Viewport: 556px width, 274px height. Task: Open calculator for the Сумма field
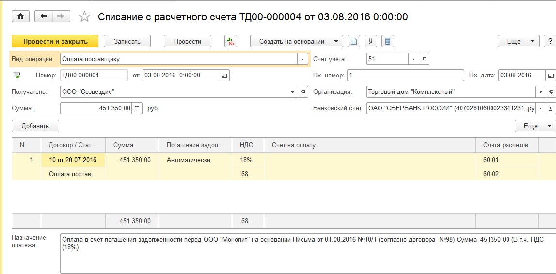[137, 108]
